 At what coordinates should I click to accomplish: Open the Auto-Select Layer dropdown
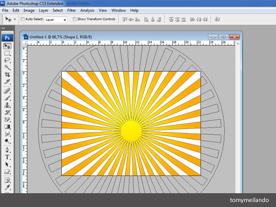coord(56,20)
